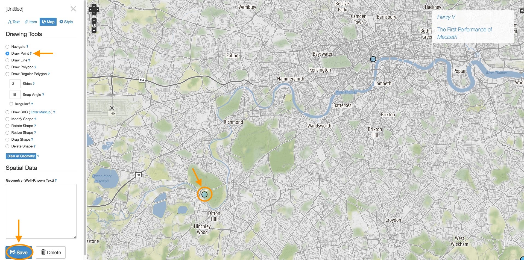Click the Save button
This screenshot has width=524, height=260.
pos(19,252)
